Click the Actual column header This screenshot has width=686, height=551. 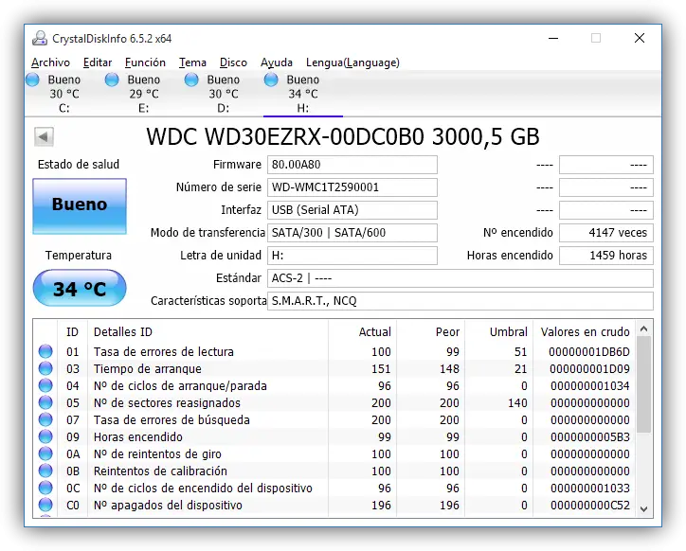[x=362, y=332]
